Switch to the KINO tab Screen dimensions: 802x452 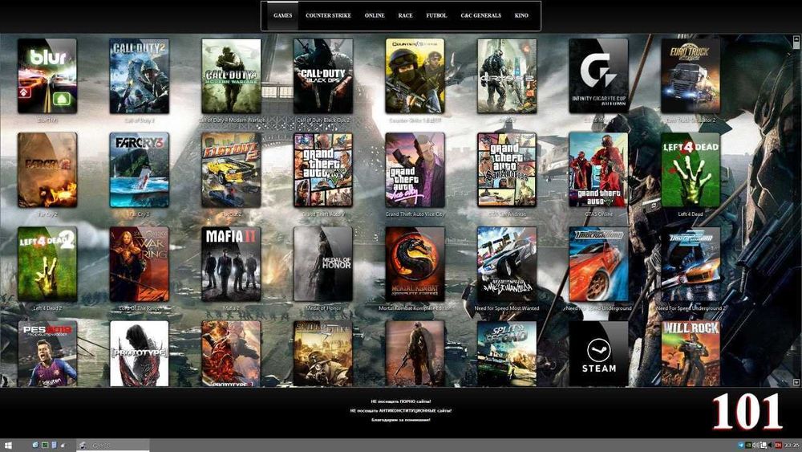521,15
